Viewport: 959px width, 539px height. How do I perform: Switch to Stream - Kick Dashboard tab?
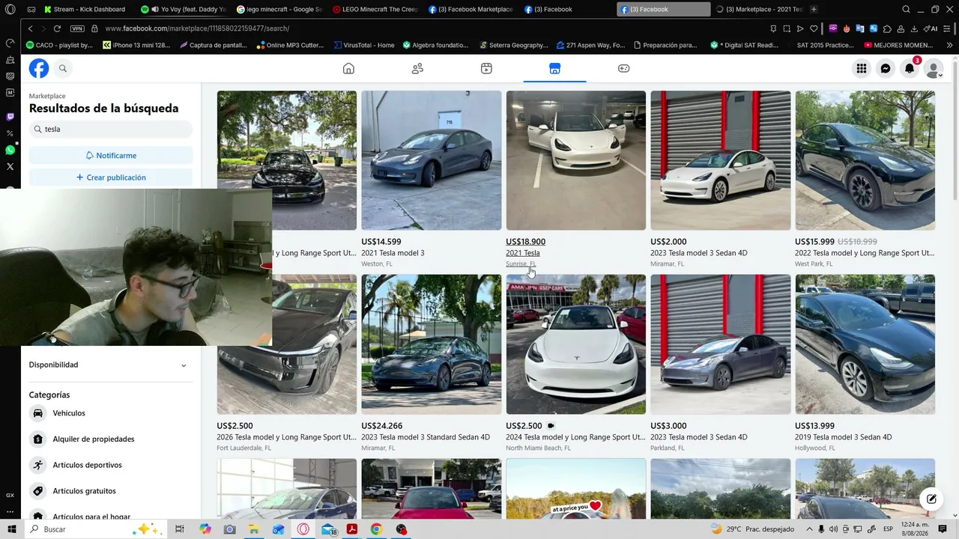click(86, 9)
